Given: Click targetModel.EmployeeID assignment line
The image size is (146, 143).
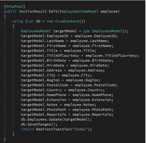Looking at the screenshot, I should click(x=69, y=36).
